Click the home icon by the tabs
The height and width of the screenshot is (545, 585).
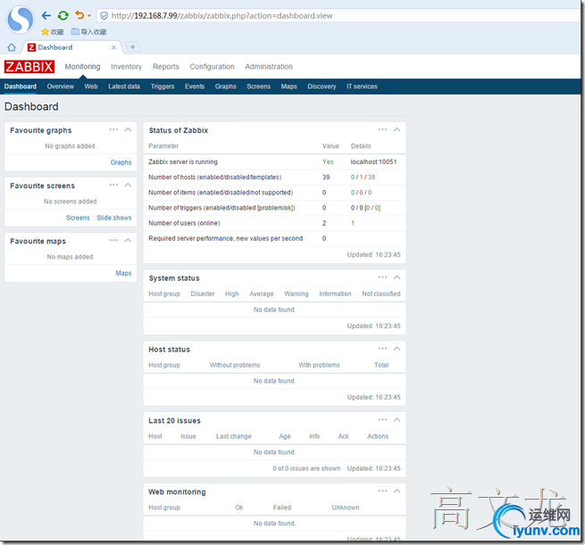point(12,47)
